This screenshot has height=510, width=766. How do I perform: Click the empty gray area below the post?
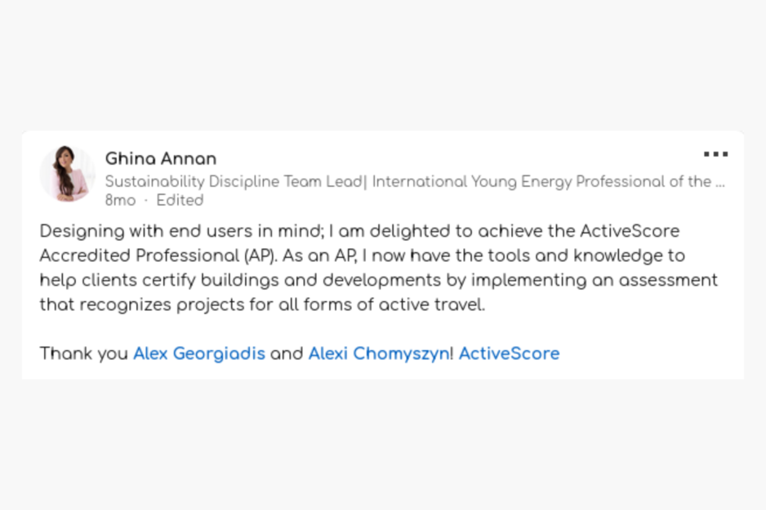pos(383,444)
